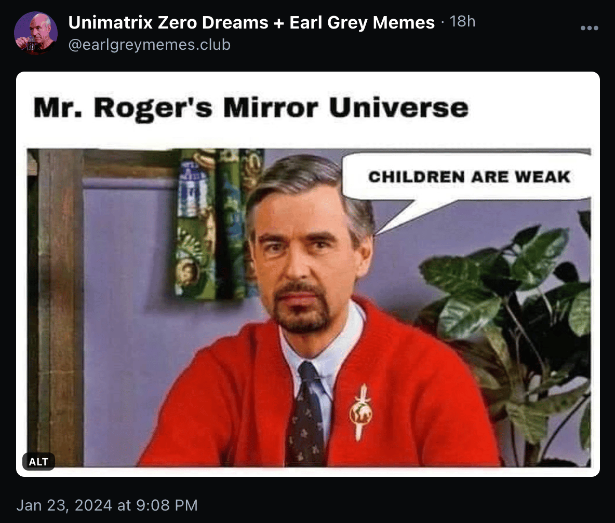
Task: Click the @earlgreymemes.club handle
Action: [x=150, y=45]
